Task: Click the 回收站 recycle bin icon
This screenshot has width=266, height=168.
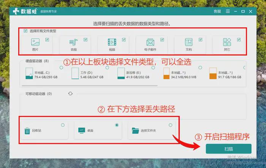Action: 27,131
